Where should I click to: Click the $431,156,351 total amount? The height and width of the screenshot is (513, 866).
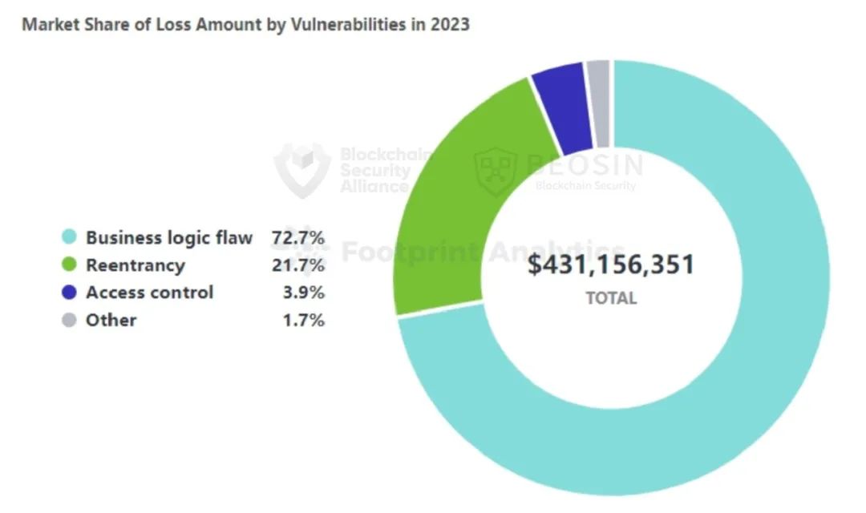tap(611, 265)
